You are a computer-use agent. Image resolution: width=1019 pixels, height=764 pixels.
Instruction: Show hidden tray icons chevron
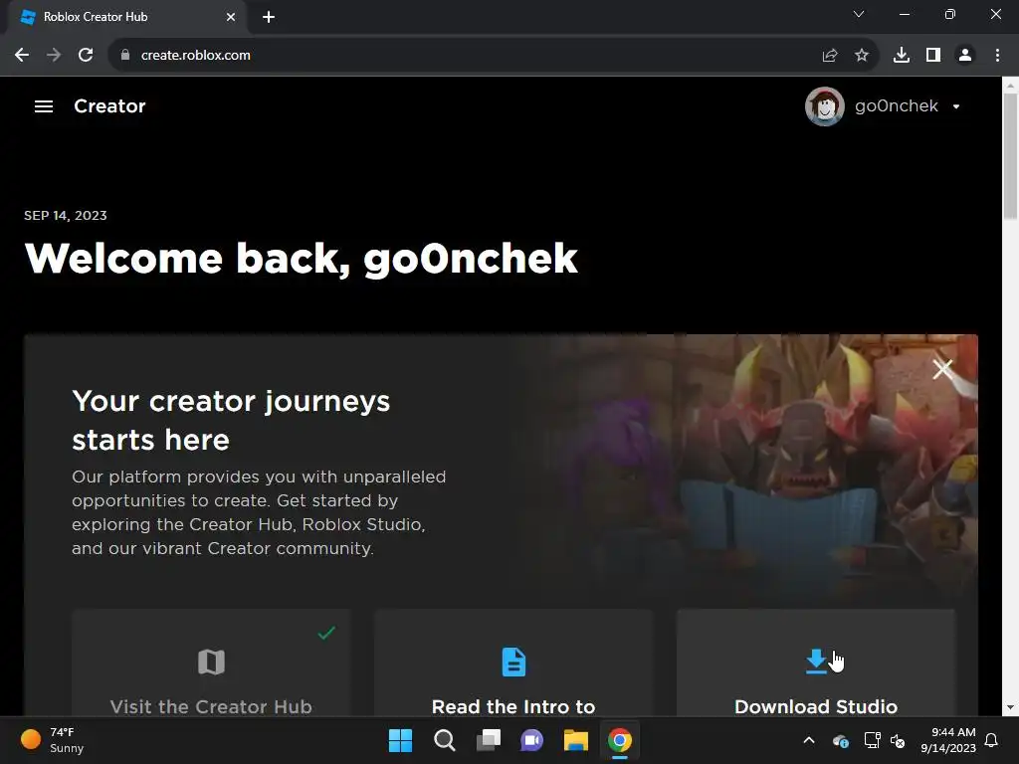(809, 740)
